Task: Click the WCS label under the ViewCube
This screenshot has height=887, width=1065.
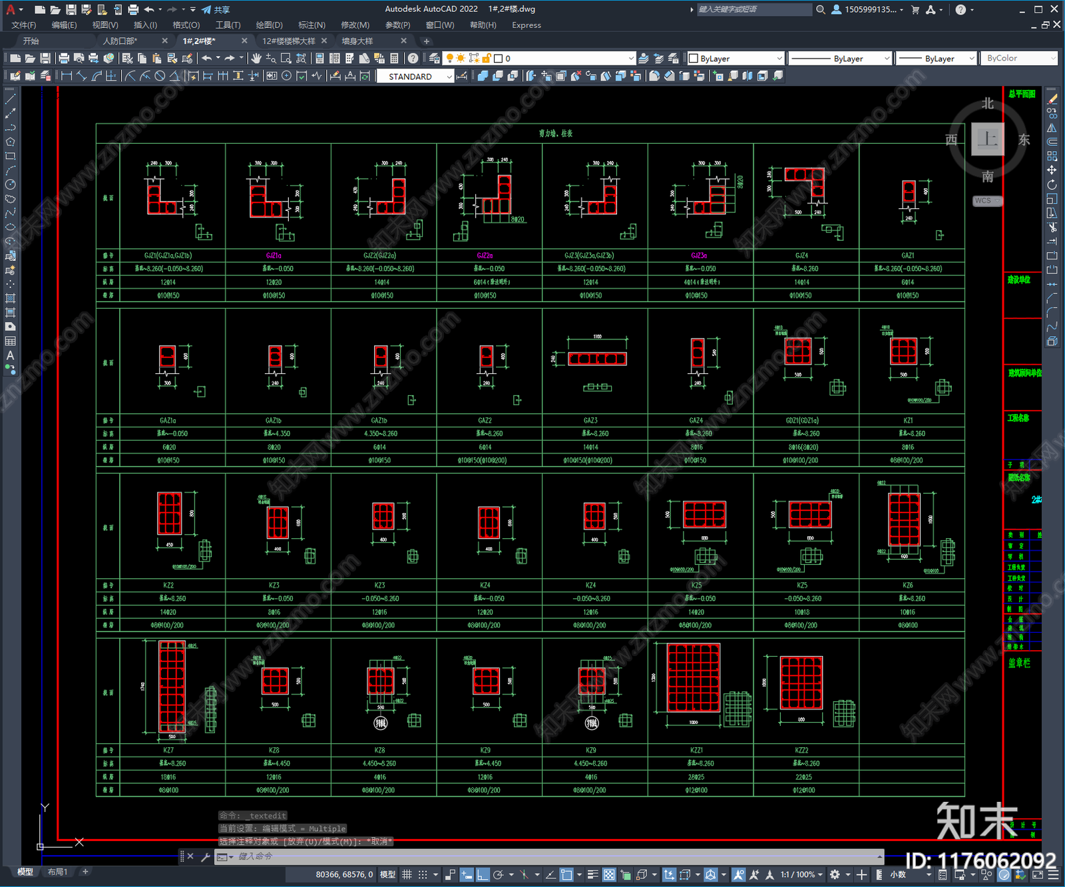Action: [x=983, y=201]
